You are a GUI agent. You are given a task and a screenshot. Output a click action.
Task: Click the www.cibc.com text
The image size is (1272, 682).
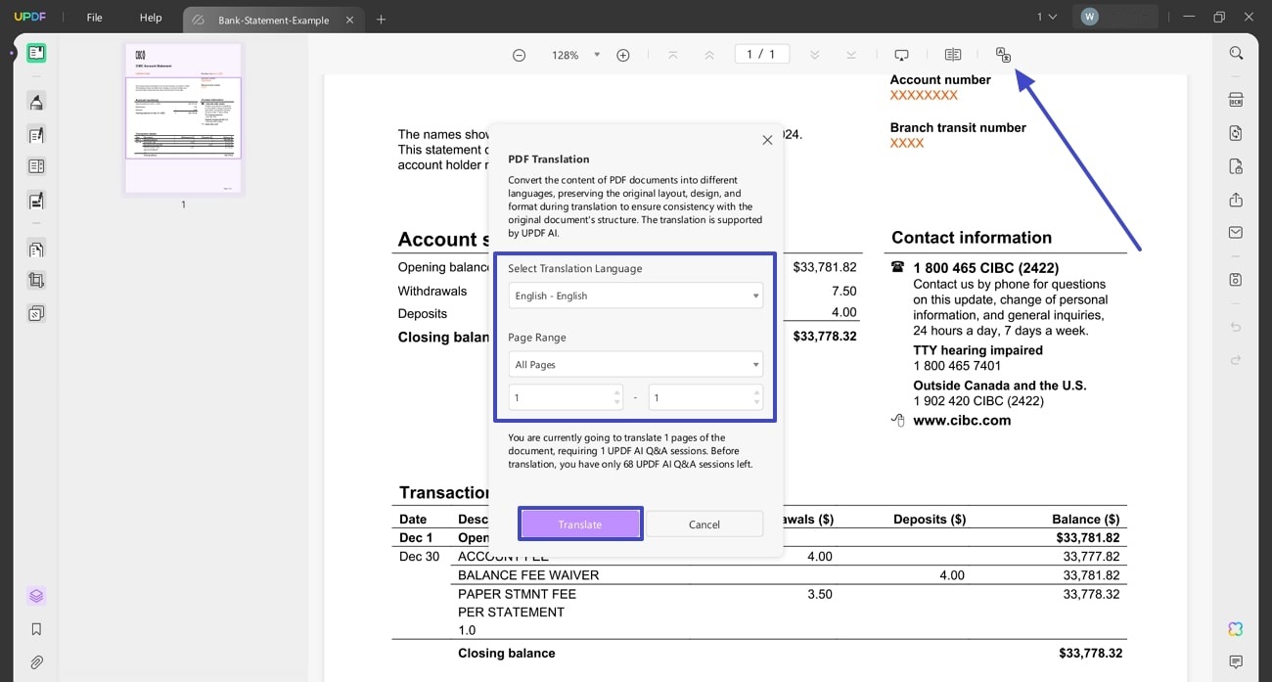pyautogui.click(x=962, y=421)
